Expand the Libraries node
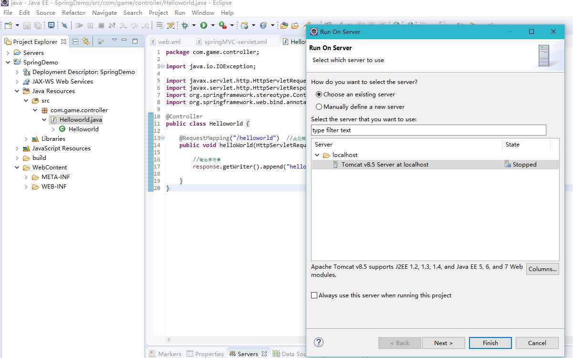573x358 pixels. pyautogui.click(x=26, y=138)
